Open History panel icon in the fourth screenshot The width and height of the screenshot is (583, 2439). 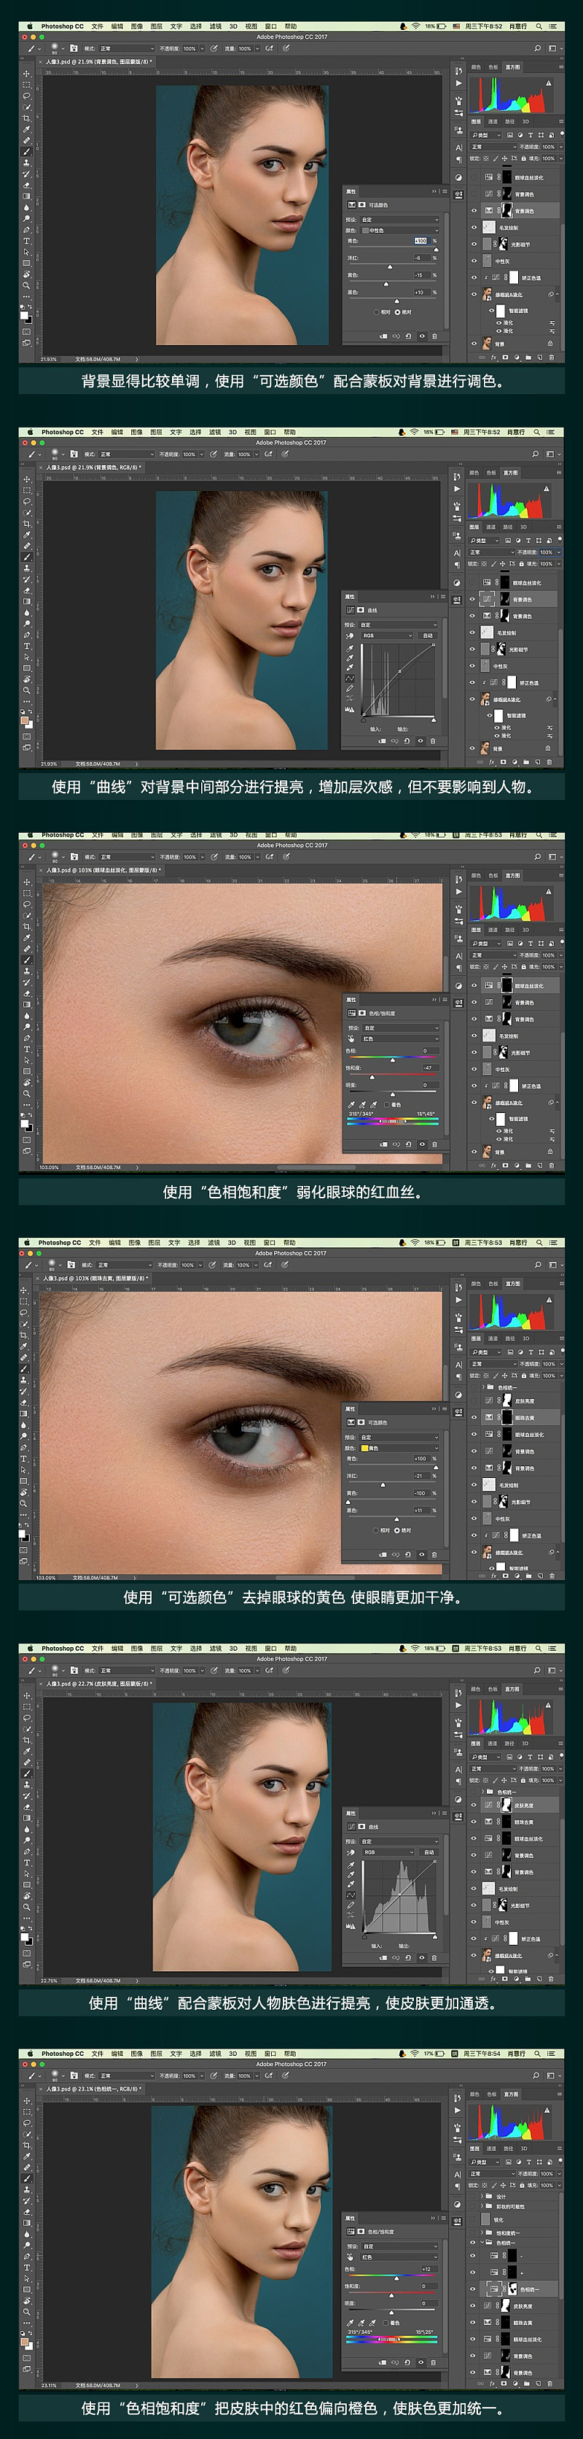458,1287
